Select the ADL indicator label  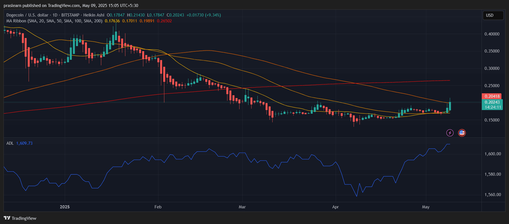pos(10,143)
